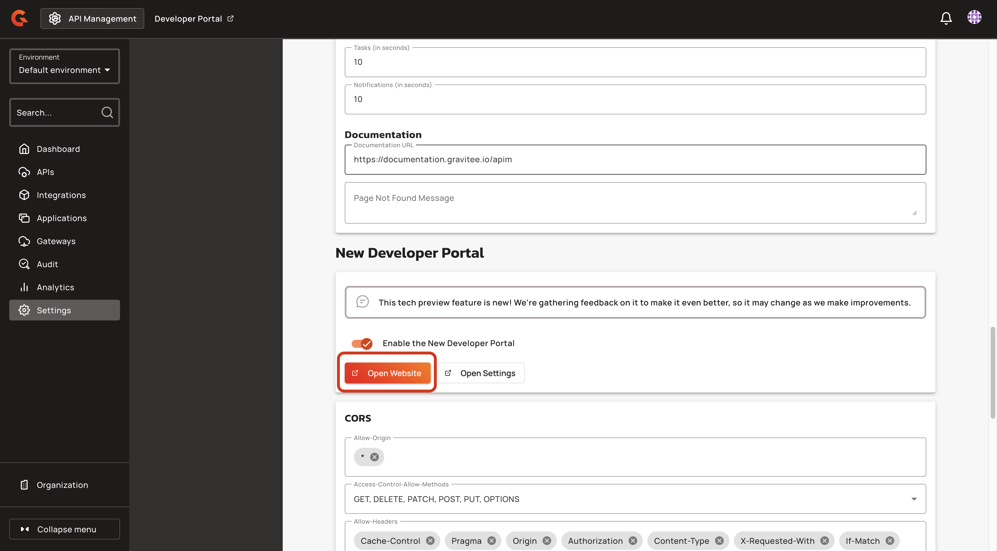Open the user avatar menu
This screenshot has width=997, height=551.
[x=974, y=17]
